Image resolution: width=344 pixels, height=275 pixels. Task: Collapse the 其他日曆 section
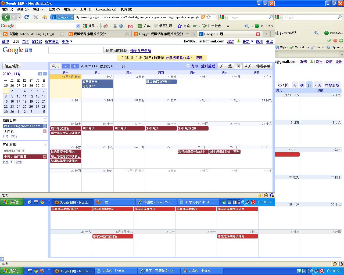(45, 144)
